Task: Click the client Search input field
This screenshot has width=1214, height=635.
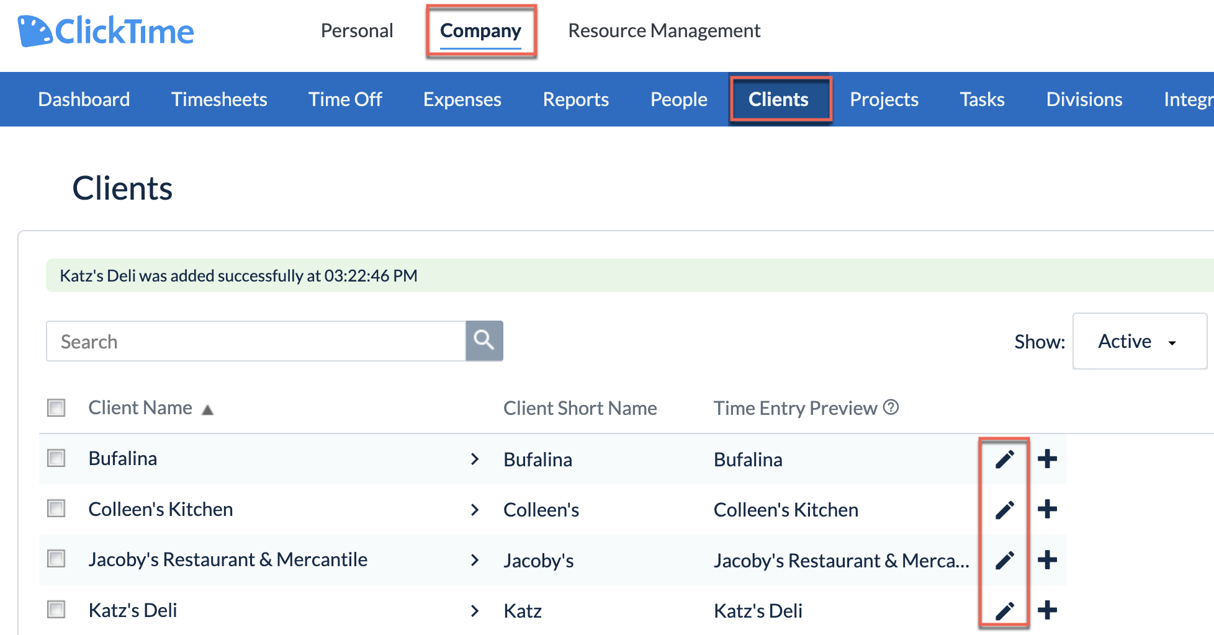Action: coord(256,341)
